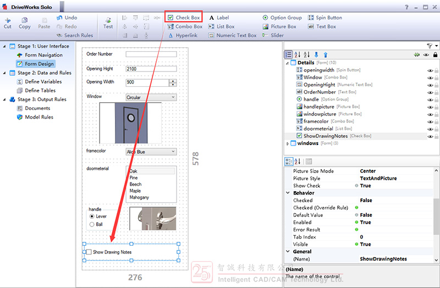Open the Window combo box showing Circular
The image size is (440, 288).
coord(151,97)
